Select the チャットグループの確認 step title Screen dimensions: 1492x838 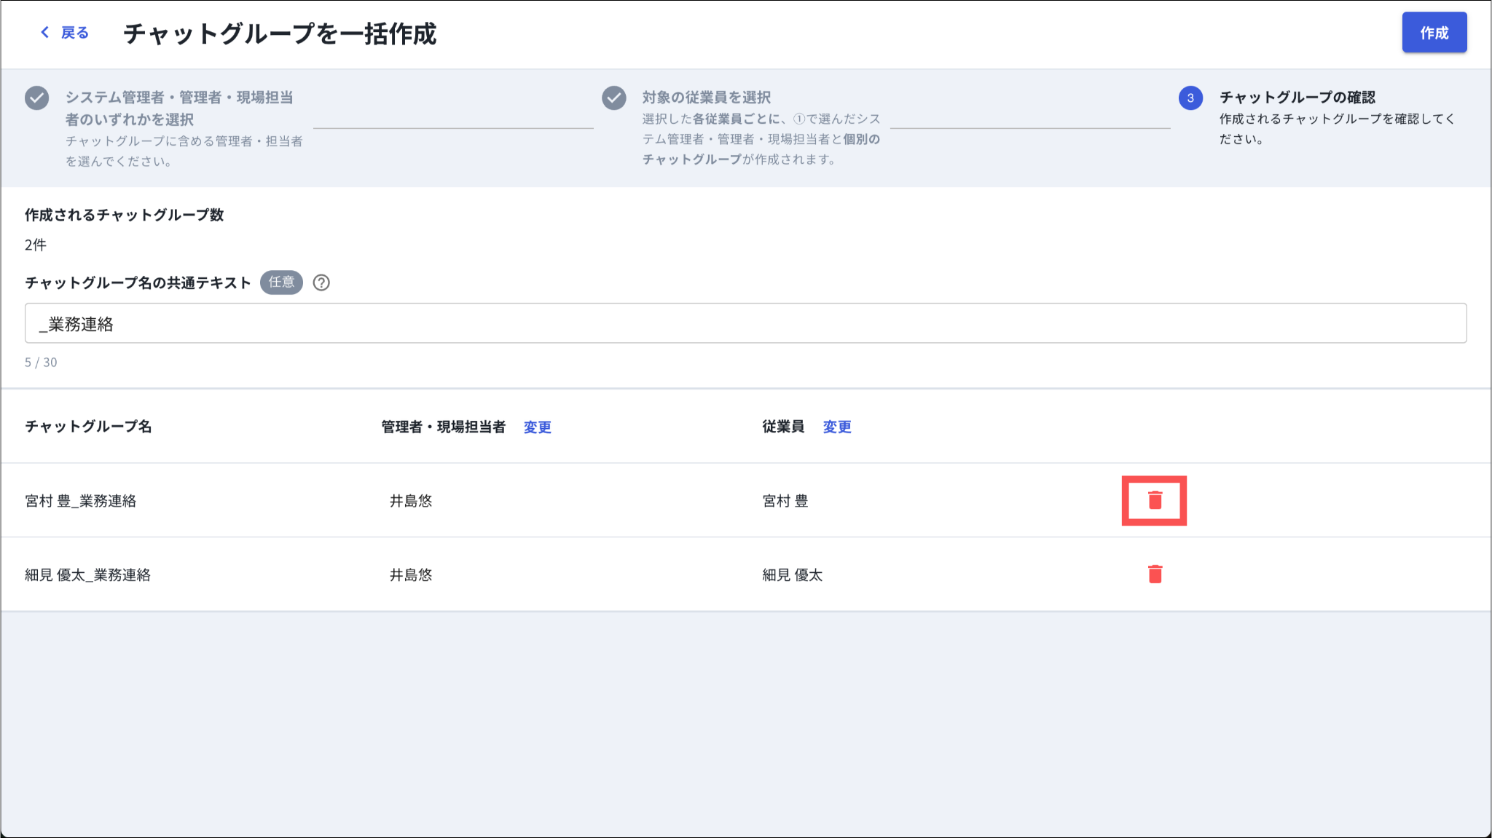click(x=1297, y=98)
